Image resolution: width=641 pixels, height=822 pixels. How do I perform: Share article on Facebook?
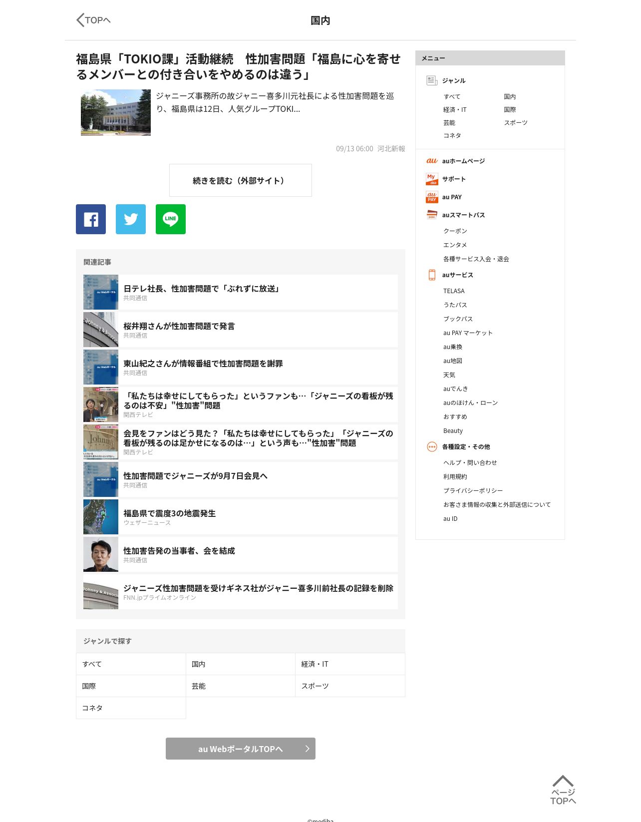pyautogui.click(x=91, y=219)
